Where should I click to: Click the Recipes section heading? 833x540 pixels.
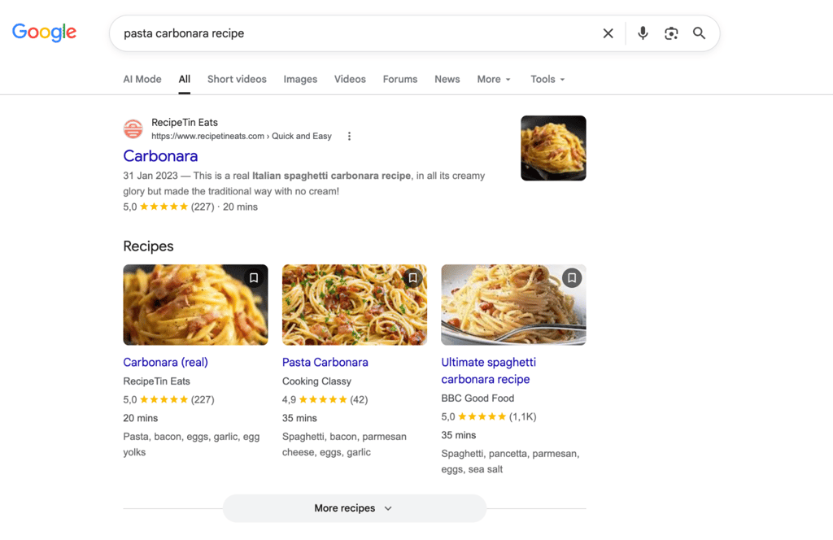[x=148, y=246]
